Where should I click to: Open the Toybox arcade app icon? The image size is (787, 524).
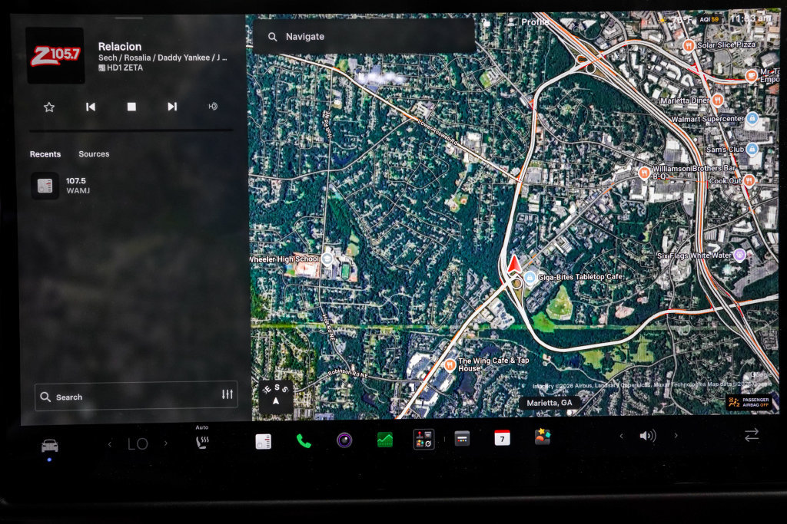pos(423,440)
